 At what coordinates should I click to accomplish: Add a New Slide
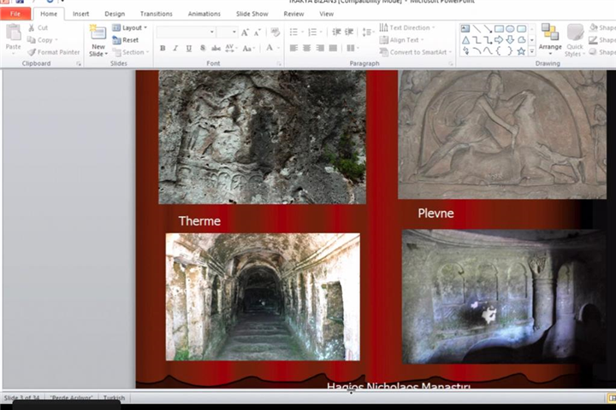pyautogui.click(x=98, y=40)
